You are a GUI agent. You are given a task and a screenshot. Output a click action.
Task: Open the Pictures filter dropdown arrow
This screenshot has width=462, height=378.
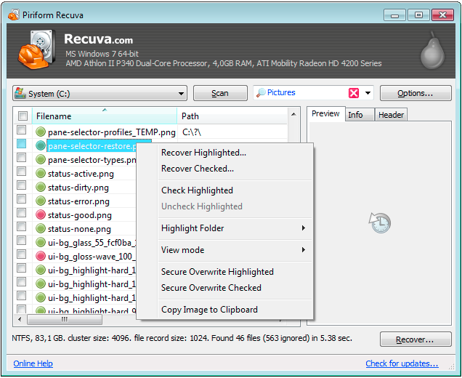click(368, 93)
